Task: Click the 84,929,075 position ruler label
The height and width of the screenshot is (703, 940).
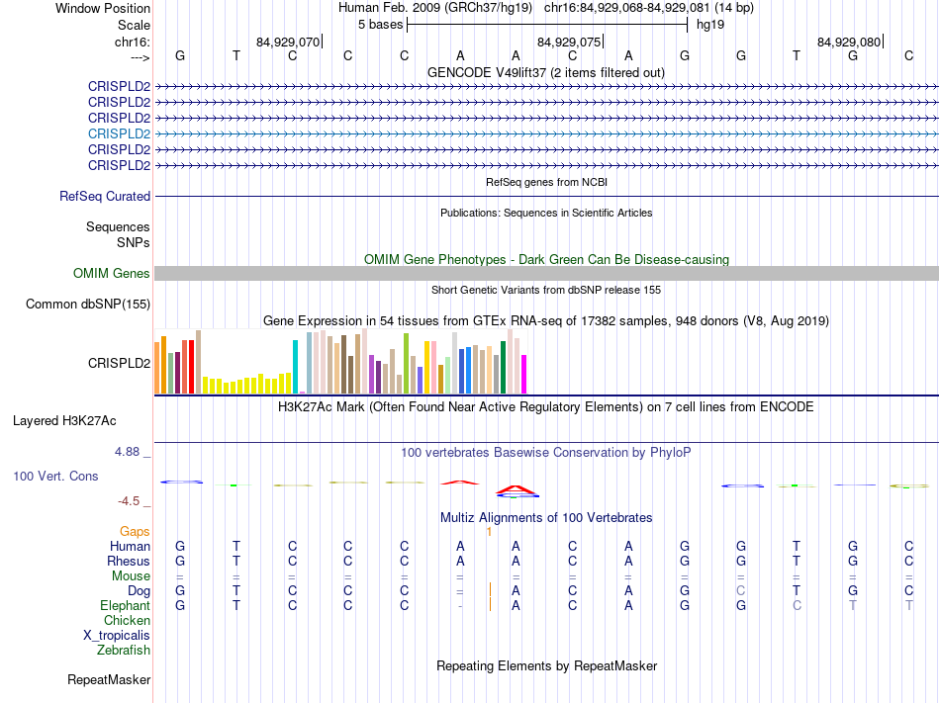Action: click(568, 42)
